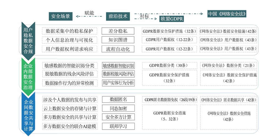This screenshot has width=275, height=140.
Task: Click the 敏感数据智能识别 technology box
Action: pyautogui.click(x=118, y=66)
